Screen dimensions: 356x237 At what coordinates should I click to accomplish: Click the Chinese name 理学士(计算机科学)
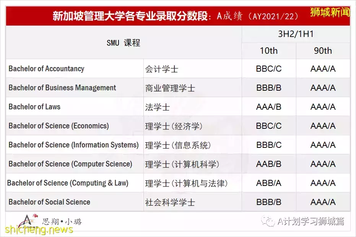point(182,164)
